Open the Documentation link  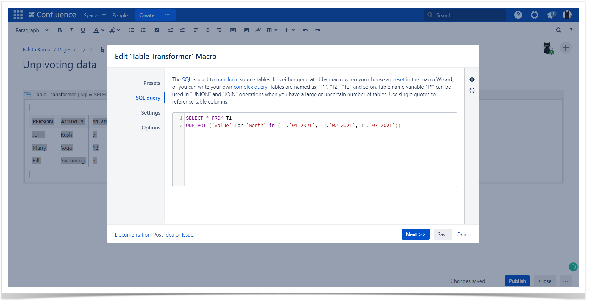[132, 235]
